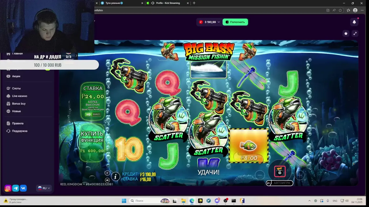Open a new browser tab
This screenshot has height=207, width=369.
pos(194,3)
